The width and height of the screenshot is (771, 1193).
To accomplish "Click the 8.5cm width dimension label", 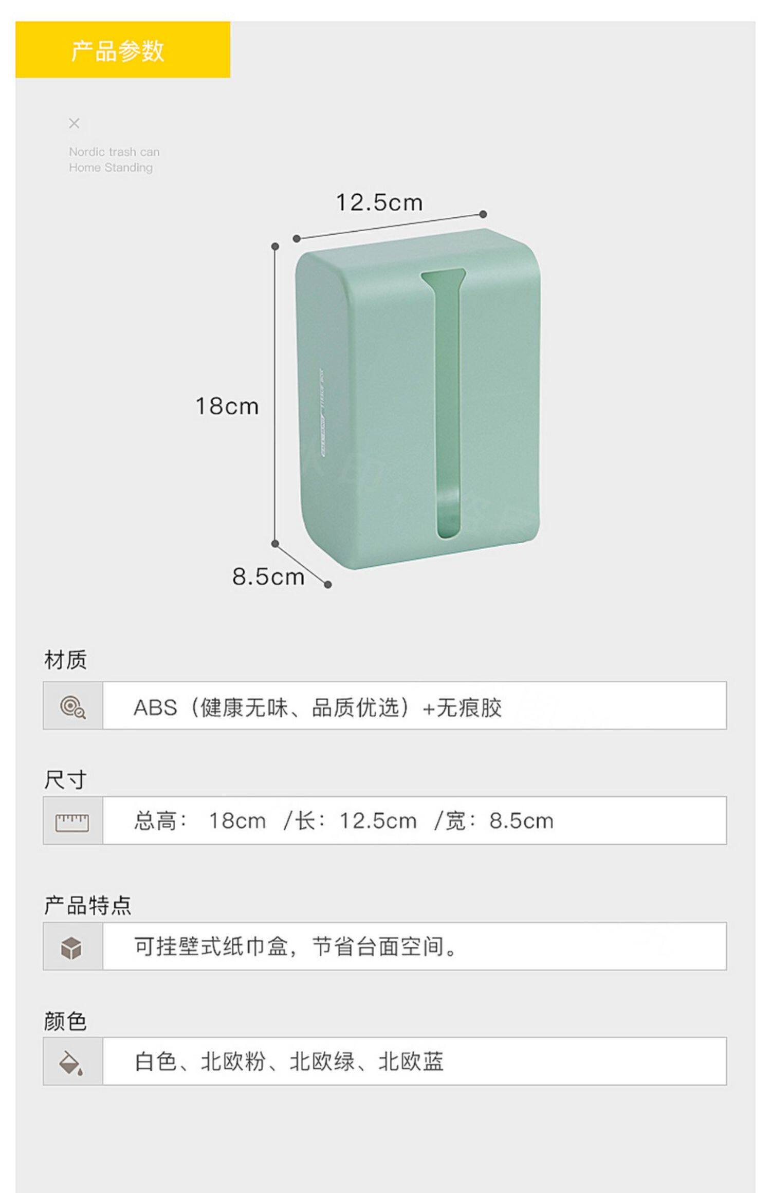I will point(268,576).
